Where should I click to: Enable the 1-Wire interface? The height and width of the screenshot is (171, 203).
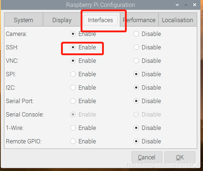tap(83, 128)
